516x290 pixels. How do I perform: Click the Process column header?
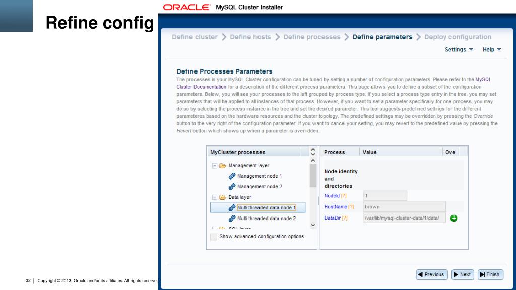[340, 152]
